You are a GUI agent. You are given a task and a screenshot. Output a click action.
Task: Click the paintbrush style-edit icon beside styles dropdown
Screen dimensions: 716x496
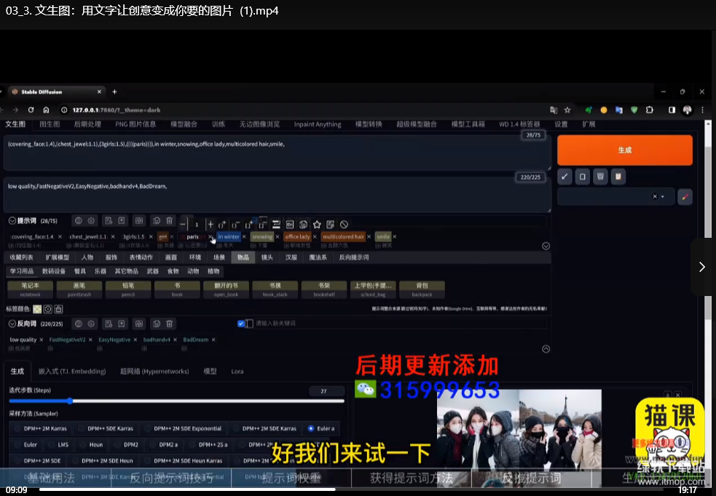coord(685,196)
